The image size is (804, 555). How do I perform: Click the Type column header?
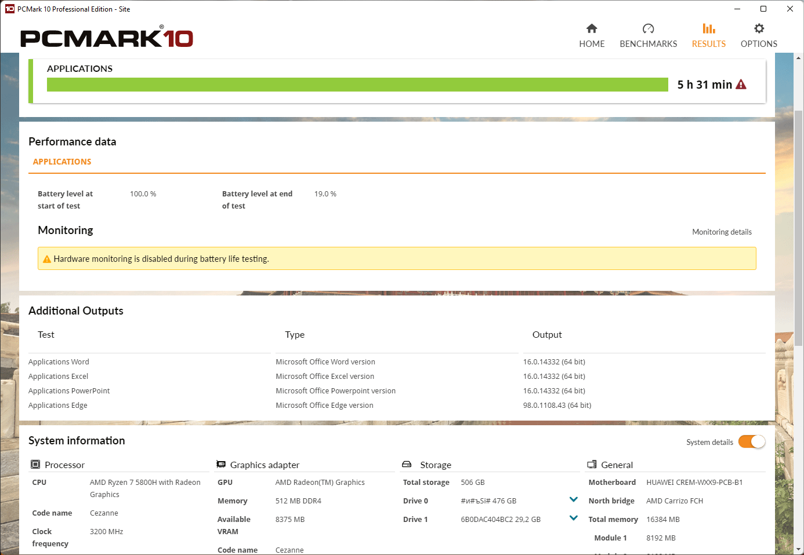click(295, 335)
